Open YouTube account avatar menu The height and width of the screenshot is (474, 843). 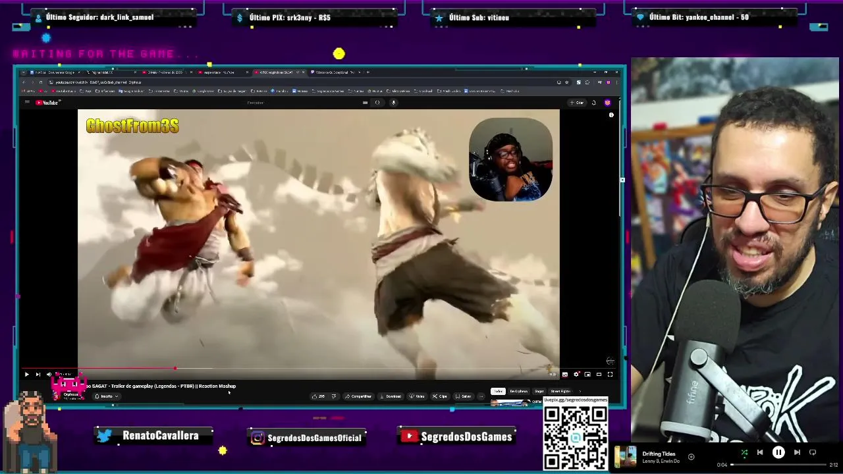pyautogui.click(x=607, y=103)
